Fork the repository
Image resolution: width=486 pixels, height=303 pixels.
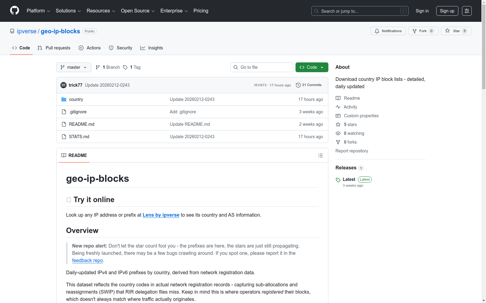tap(423, 31)
